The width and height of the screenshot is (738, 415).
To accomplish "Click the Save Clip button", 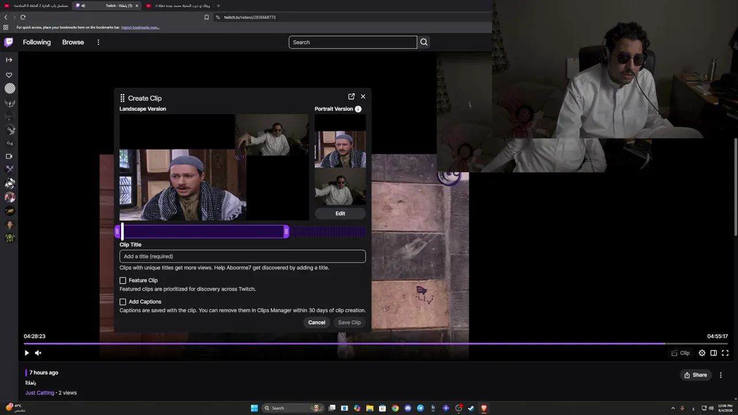I will pos(349,322).
